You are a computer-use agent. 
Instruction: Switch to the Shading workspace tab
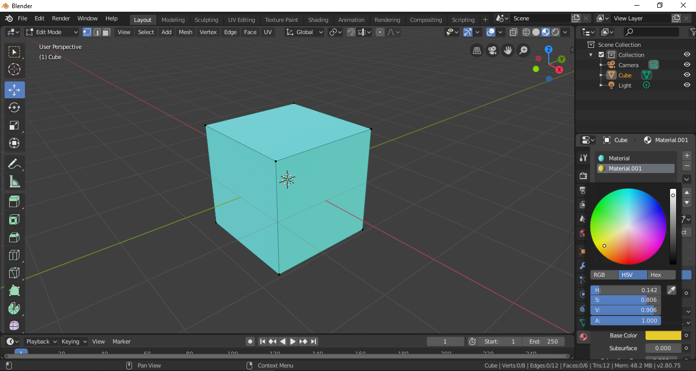[x=318, y=20]
